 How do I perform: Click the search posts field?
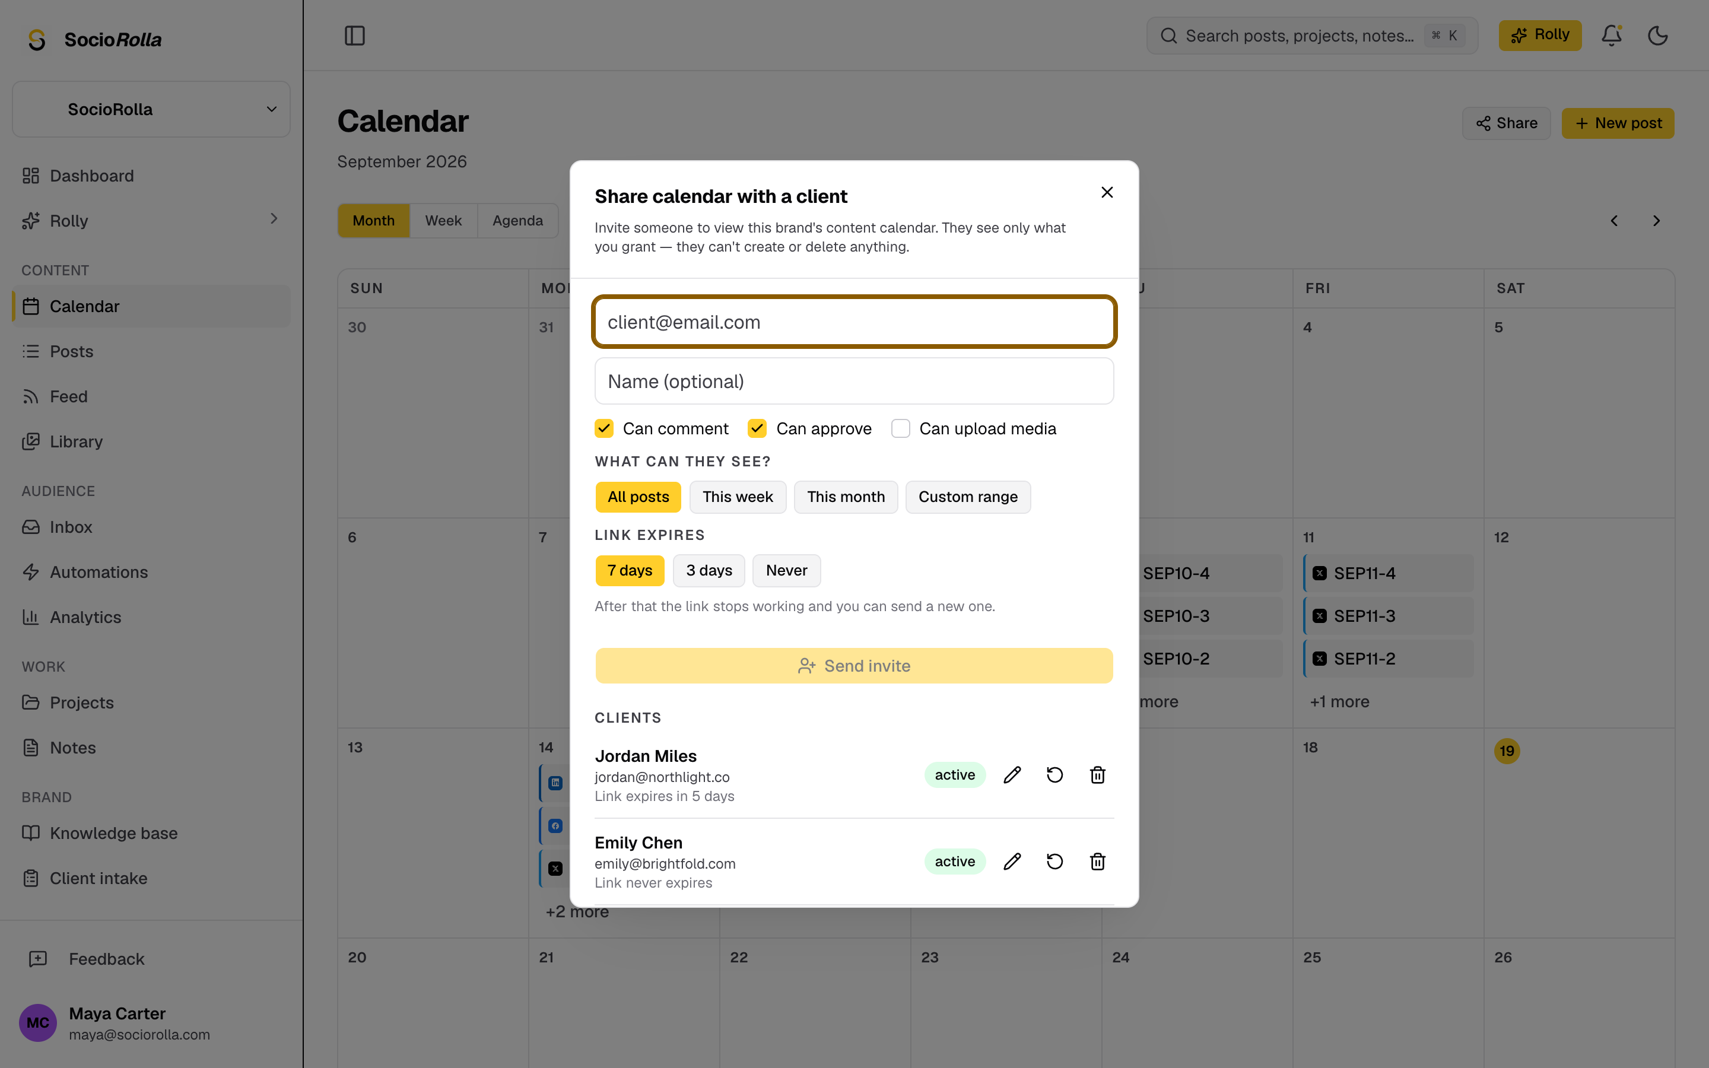(1311, 36)
